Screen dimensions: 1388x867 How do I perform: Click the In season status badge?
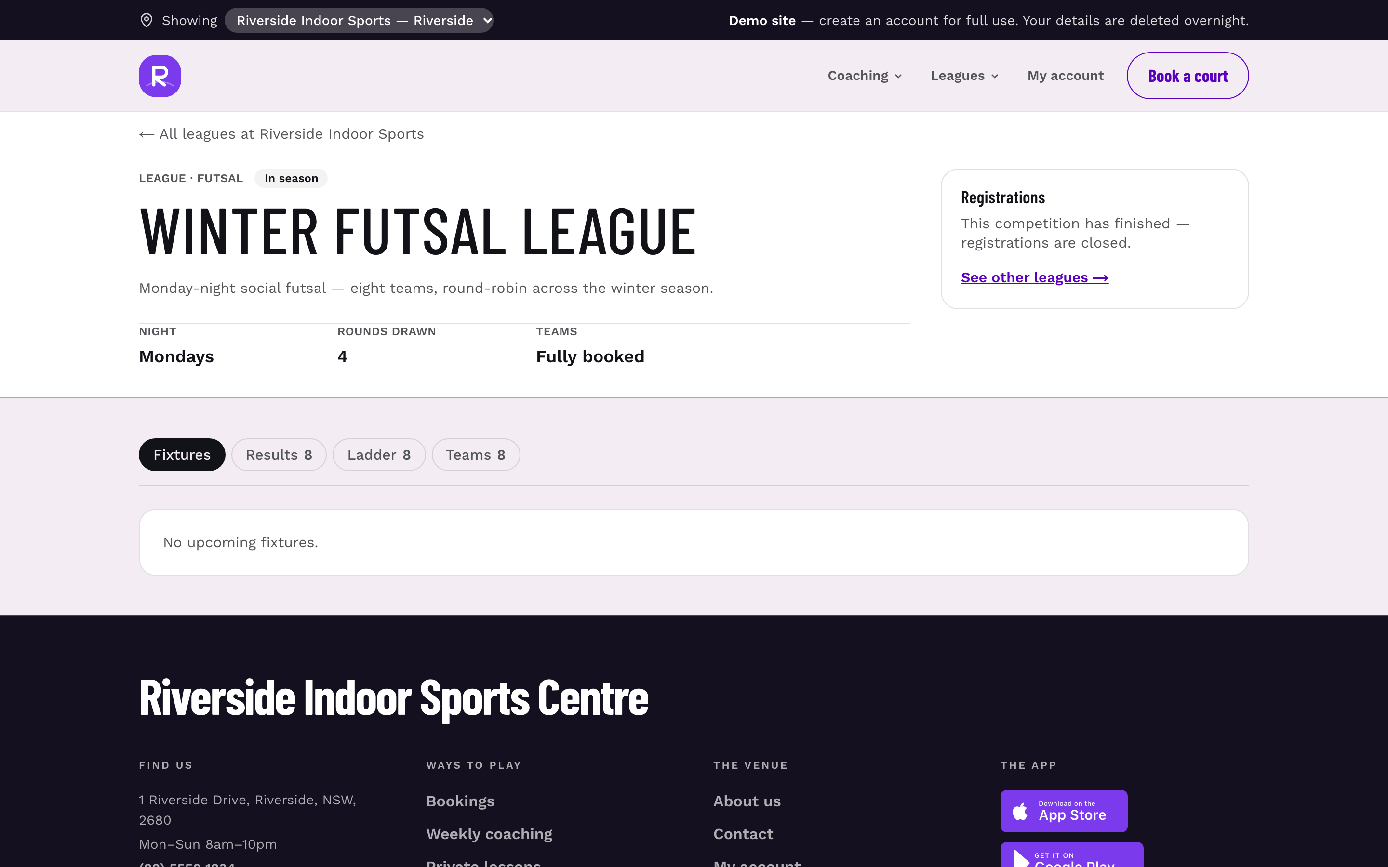(x=292, y=178)
